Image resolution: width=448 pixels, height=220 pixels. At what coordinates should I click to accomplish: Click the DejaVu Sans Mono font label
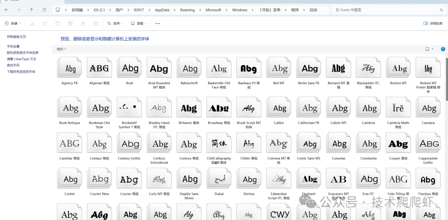[x=189, y=196]
